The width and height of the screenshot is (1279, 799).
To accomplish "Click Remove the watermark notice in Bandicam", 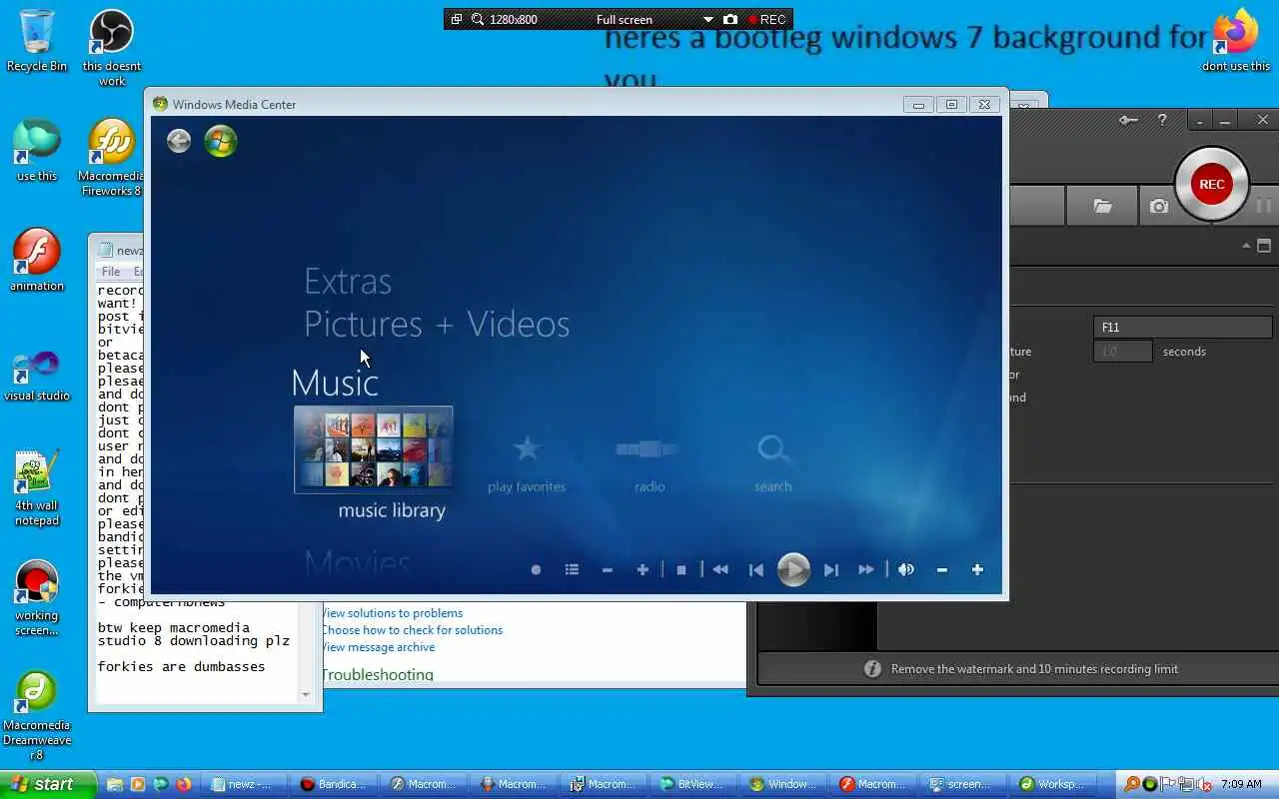I will pos(1034,669).
